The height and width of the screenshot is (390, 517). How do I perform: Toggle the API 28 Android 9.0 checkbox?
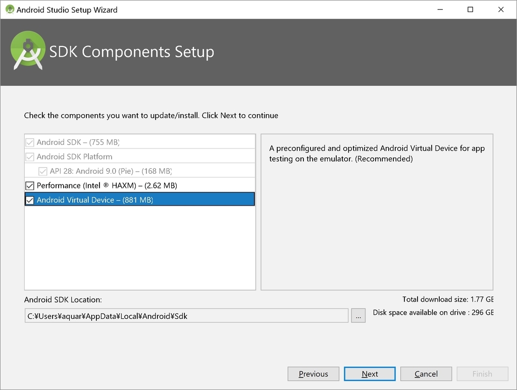[43, 171]
